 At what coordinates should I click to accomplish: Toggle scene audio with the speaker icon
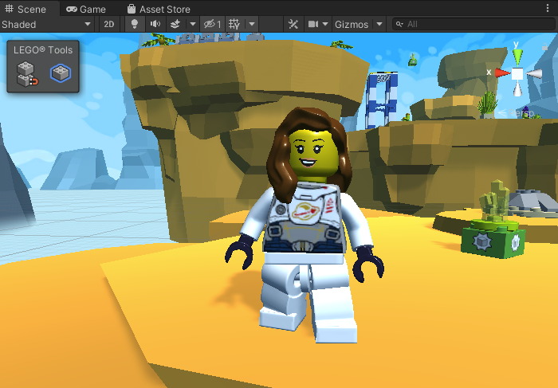[x=155, y=24]
